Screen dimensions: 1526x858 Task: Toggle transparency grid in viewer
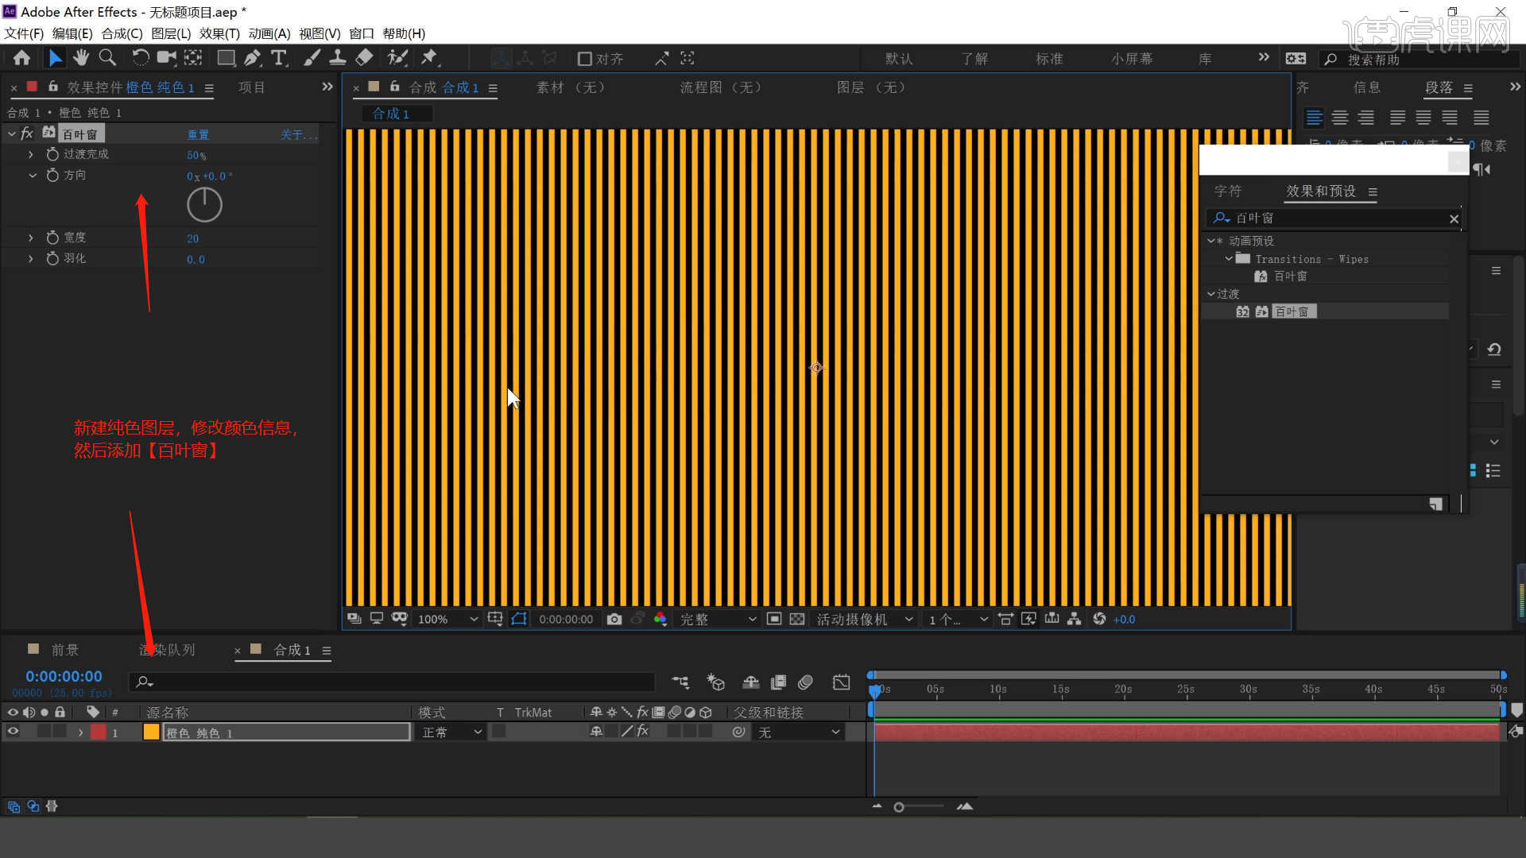click(x=797, y=619)
